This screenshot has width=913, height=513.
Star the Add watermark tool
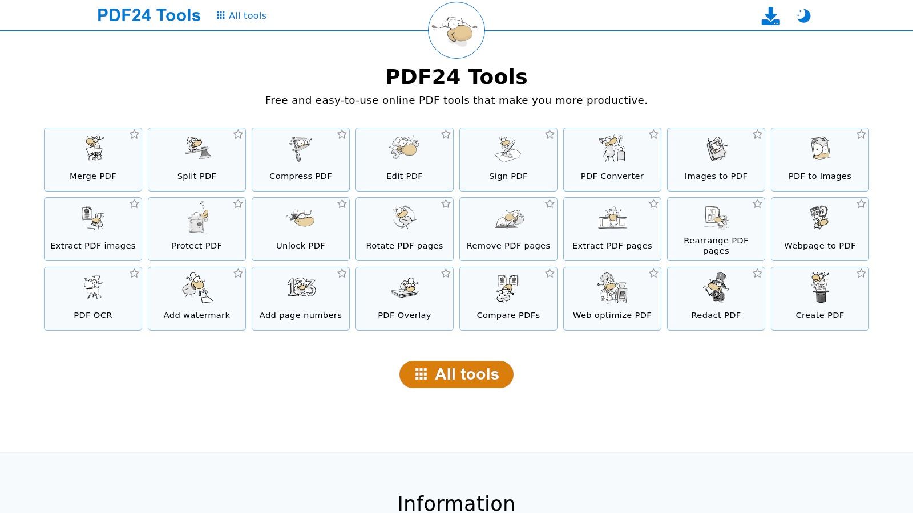(238, 274)
